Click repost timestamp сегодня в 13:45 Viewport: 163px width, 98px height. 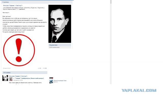[x=18, y=80]
